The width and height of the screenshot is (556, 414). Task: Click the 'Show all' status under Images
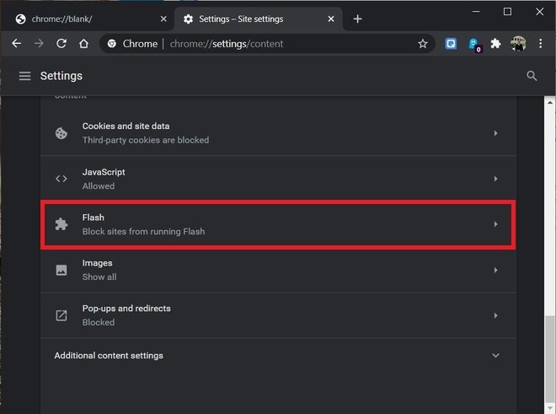point(99,277)
